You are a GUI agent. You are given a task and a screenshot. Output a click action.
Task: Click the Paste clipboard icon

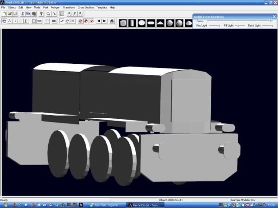pyautogui.click(x=33, y=14)
